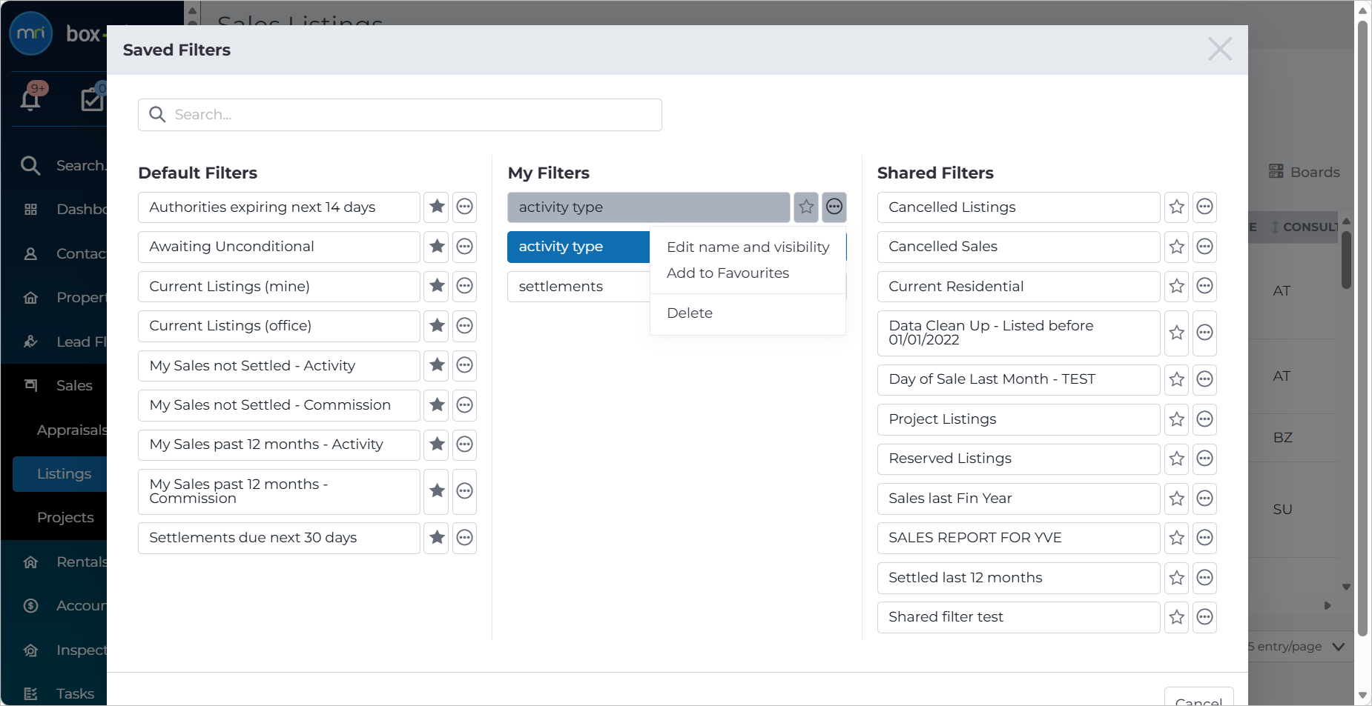This screenshot has width=1372, height=706.
Task: Open options menu for My Sales not Settled - Activity
Action: pyautogui.click(x=464, y=365)
